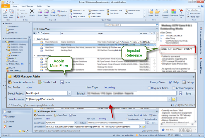Click Save Attachments in lower MSG Manager Addin pane
Screen dimensions: 205x138
43,115
